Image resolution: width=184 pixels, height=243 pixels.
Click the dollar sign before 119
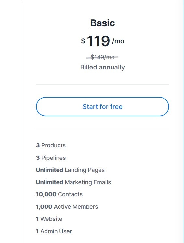[83, 41]
